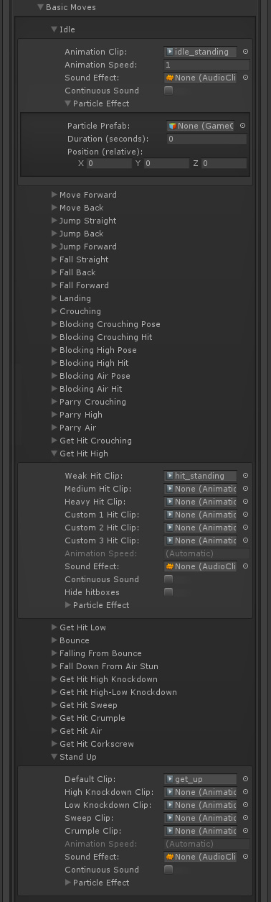
Task: Open object picker for Particle Prefab
Action: coord(242,126)
